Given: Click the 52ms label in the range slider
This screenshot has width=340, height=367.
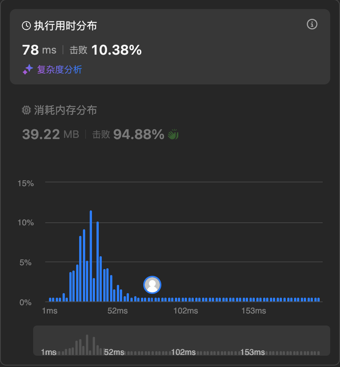Looking at the screenshot, I should (114, 352).
